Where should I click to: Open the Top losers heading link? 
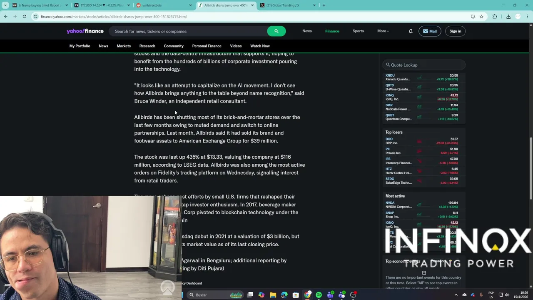click(394, 132)
